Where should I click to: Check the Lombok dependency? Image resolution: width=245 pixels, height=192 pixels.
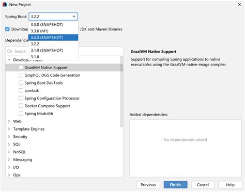tap(21, 90)
